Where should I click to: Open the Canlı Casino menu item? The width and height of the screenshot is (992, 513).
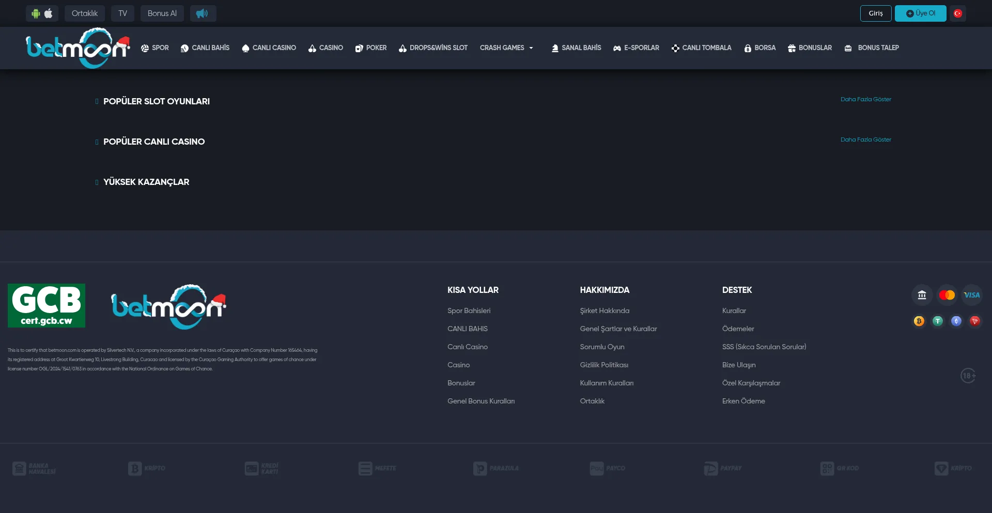click(269, 48)
